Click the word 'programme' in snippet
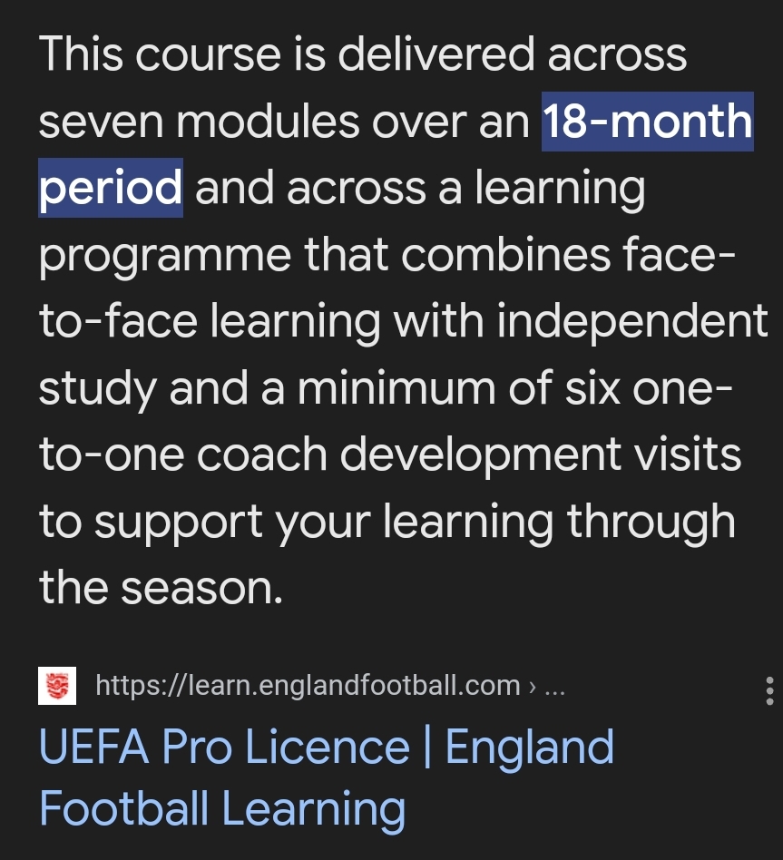The height and width of the screenshot is (860, 783). point(163,256)
